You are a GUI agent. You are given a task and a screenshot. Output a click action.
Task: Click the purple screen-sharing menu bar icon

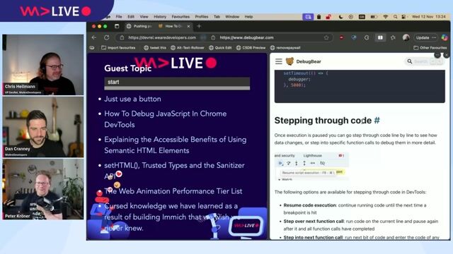[x=308, y=17]
